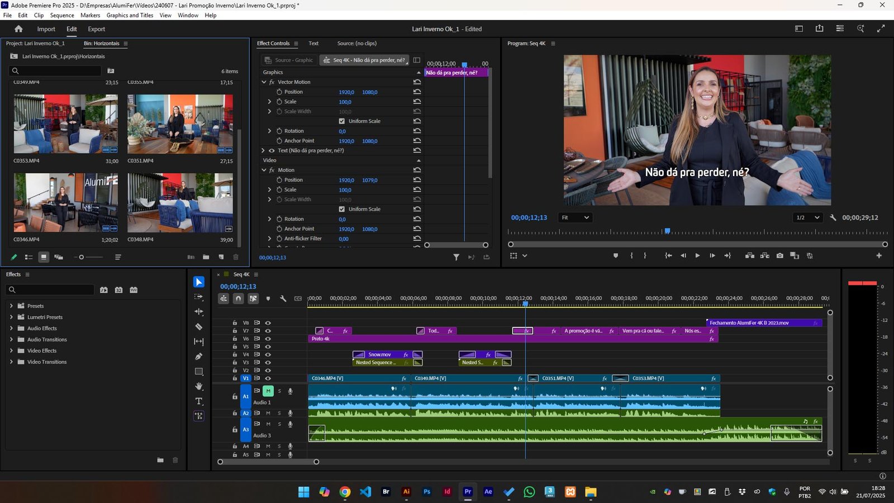Expand Lumetri Presets folder
This screenshot has width=894, height=503.
point(11,317)
